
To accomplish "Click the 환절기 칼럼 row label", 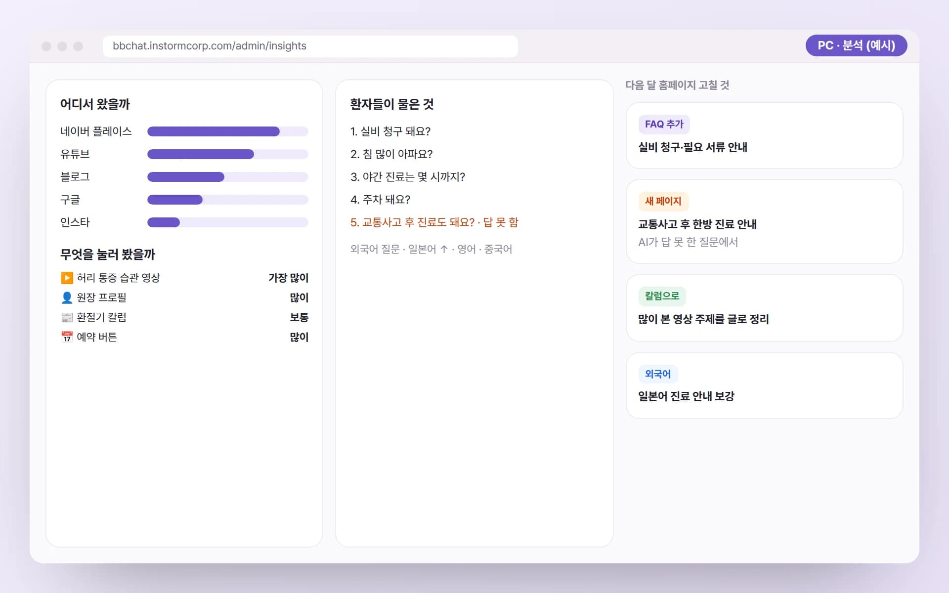I will [101, 317].
